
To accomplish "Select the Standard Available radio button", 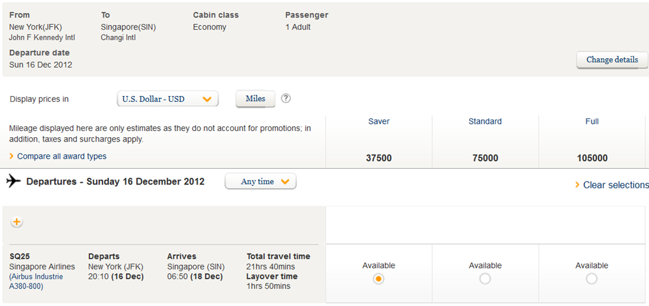I will point(485,279).
